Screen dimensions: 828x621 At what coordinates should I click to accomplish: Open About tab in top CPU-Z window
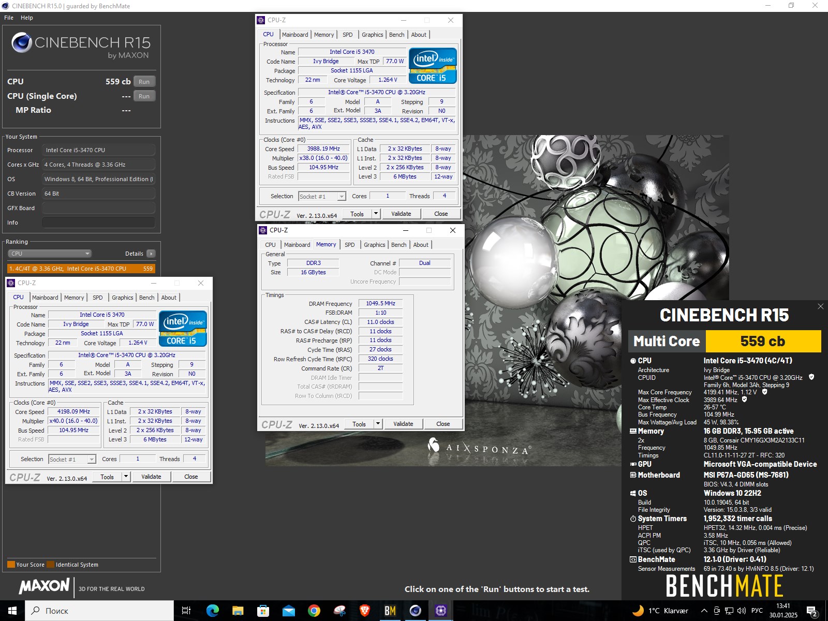point(419,35)
